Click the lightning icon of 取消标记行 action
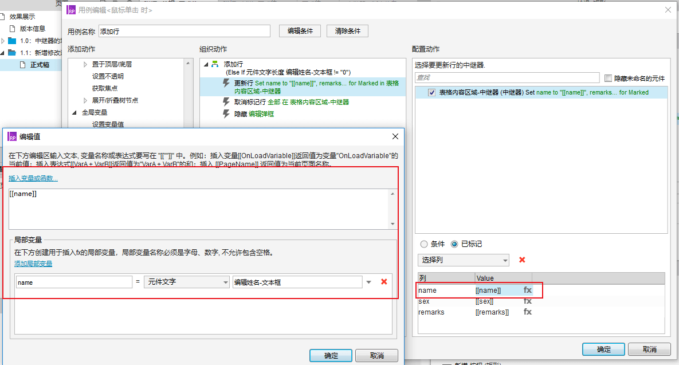The image size is (679, 365). click(x=226, y=102)
